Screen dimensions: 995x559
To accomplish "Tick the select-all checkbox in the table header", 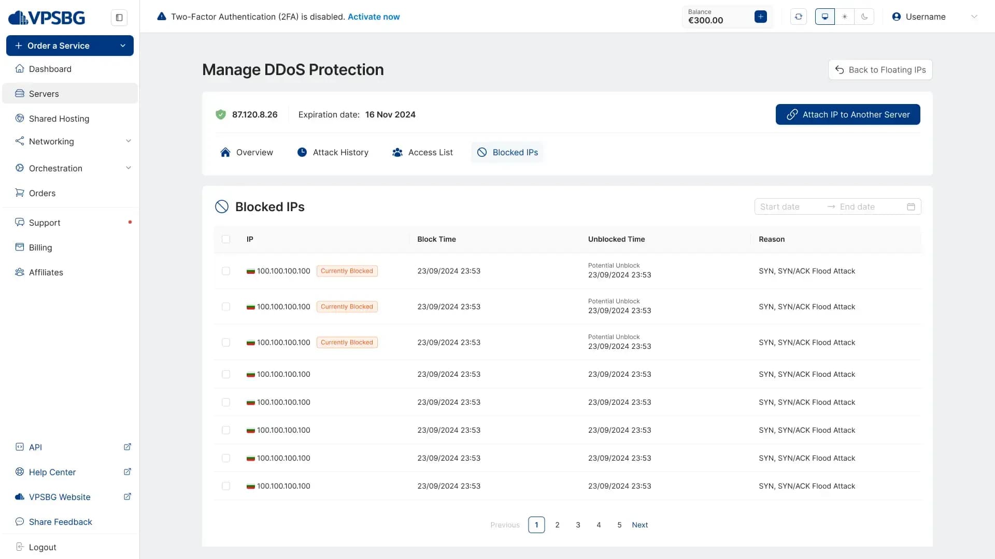I will click(225, 239).
